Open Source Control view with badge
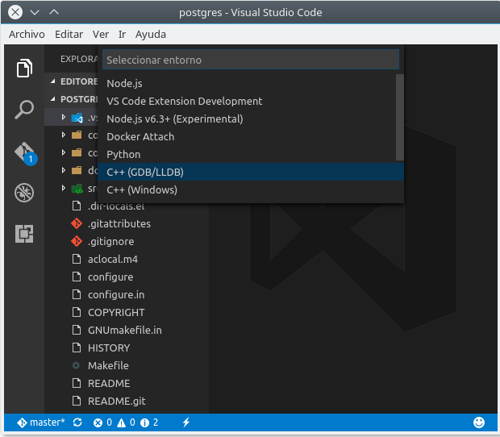 [24, 152]
